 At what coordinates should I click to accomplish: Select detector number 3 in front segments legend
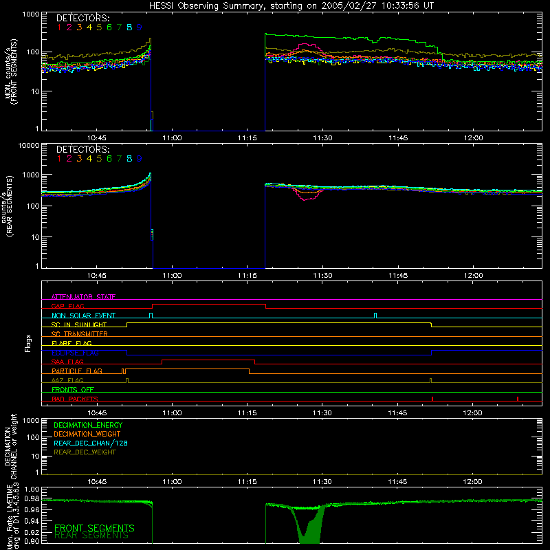click(79, 27)
